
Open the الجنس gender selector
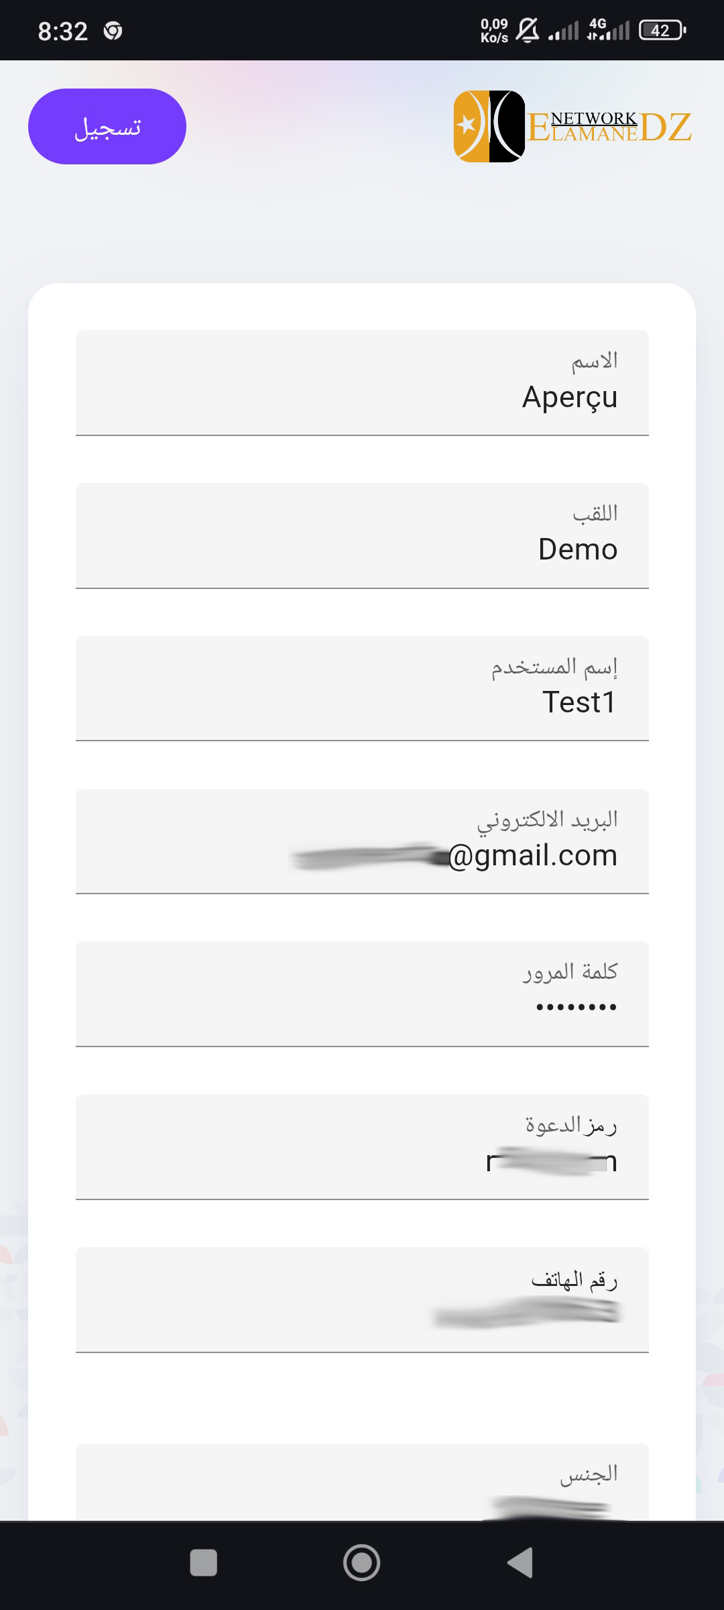(x=362, y=1483)
